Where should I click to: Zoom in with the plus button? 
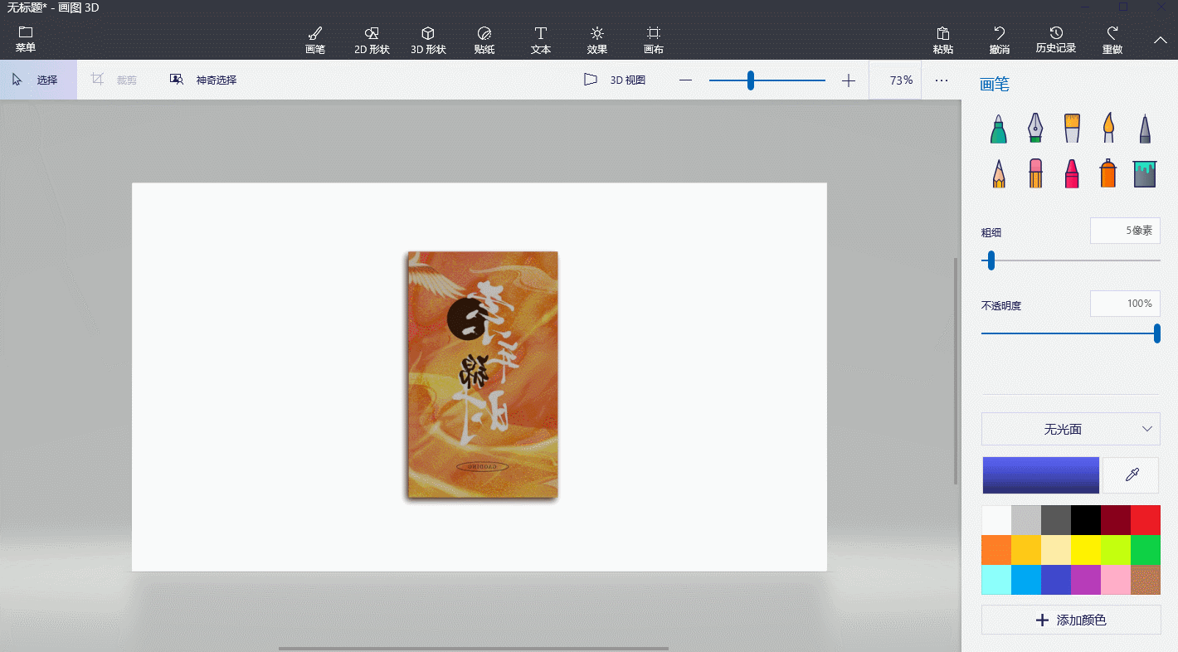point(848,80)
